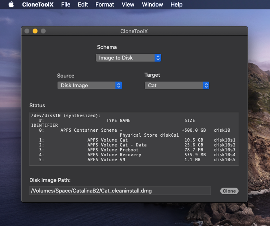Open the Edit menu
Screen dimensions: 270x226
pos(83,4)
